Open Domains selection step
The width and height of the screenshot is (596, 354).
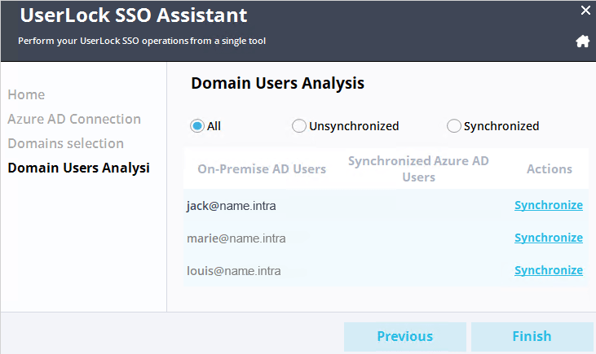[66, 143]
